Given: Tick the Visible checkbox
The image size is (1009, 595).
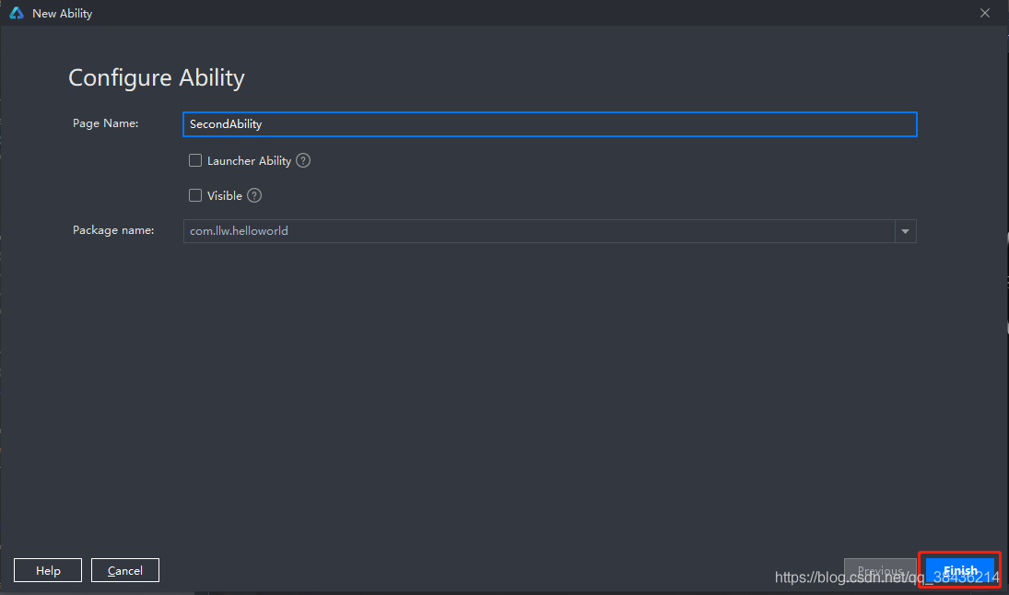Looking at the screenshot, I should coord(195,195).
